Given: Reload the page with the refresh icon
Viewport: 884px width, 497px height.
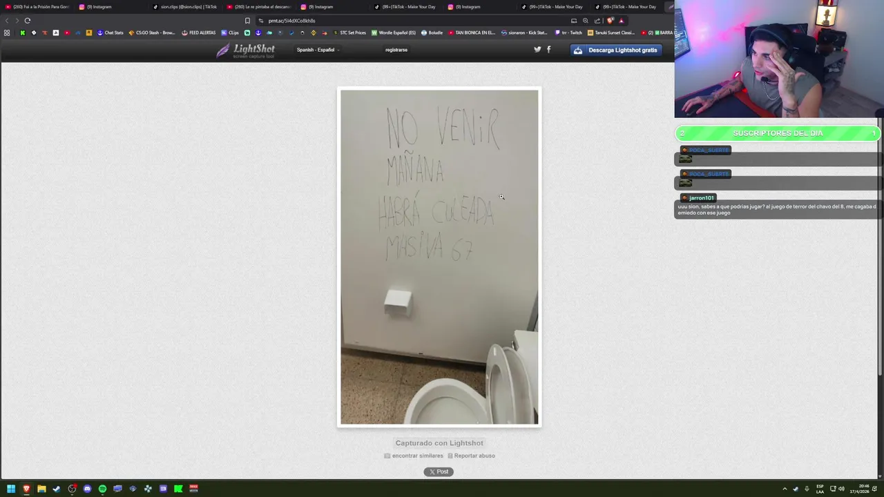Looking at the screenshot, I should tap(28, 21).
